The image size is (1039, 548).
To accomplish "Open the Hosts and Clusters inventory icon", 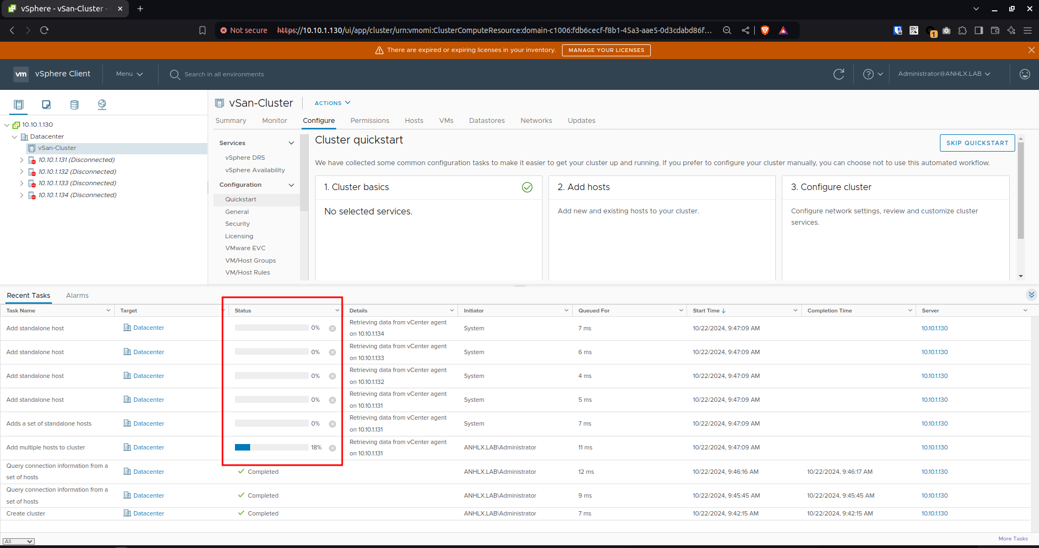I will [x=19, y=105].
